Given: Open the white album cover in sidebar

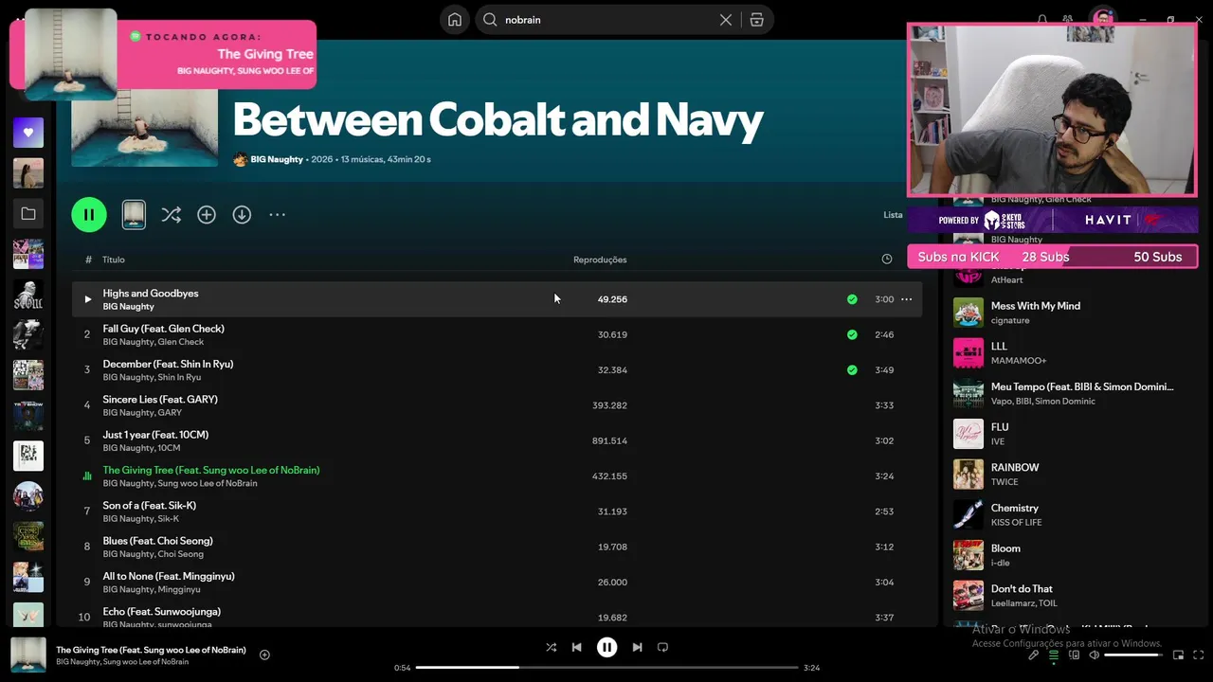Looking at the screenshot, I should pos(28,456).
